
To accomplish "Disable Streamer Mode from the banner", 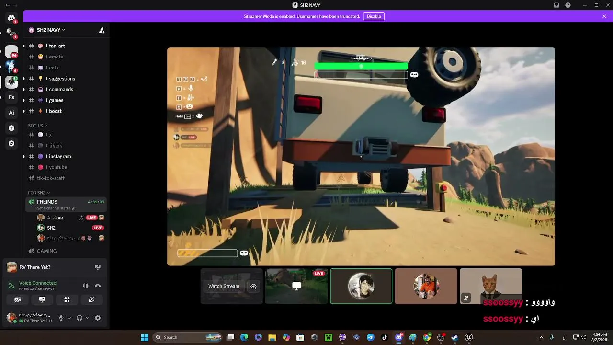I will (x=374, y=16).
